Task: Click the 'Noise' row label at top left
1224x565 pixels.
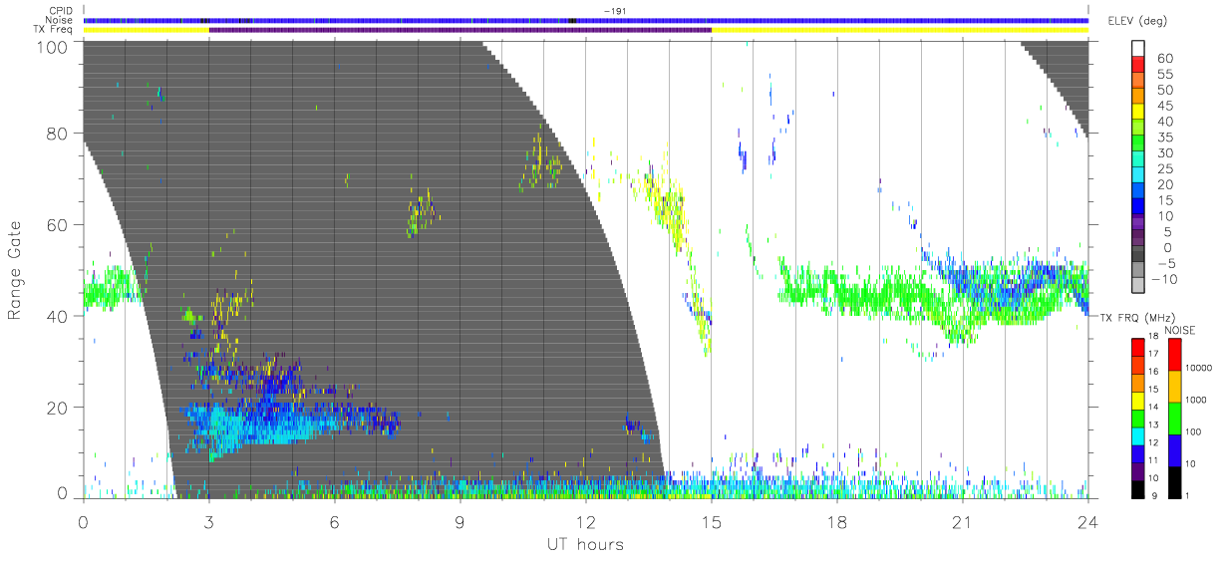Action: click(60, 20)
